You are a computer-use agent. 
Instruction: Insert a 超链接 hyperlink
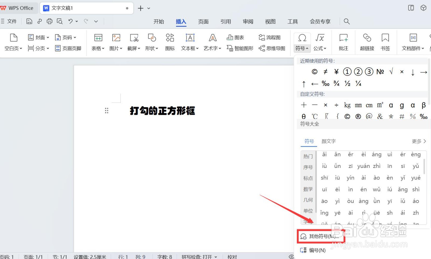(x=367, y=42)
